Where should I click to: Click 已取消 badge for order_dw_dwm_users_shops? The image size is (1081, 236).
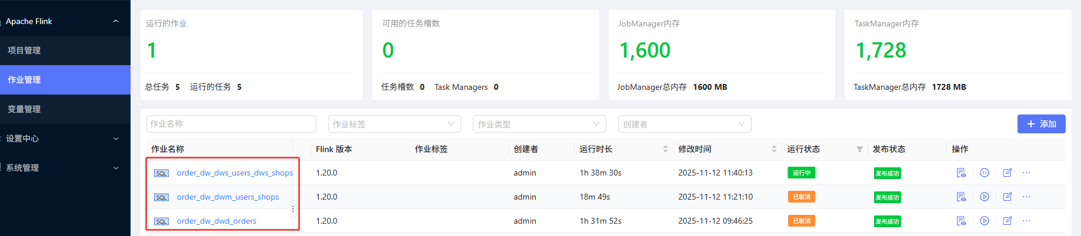coord(801,197)
